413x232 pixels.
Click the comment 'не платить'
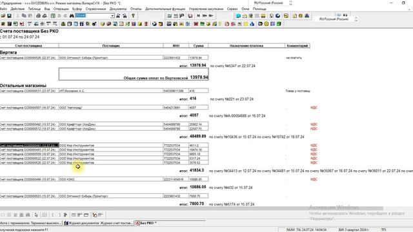click(x=294, y=57)
